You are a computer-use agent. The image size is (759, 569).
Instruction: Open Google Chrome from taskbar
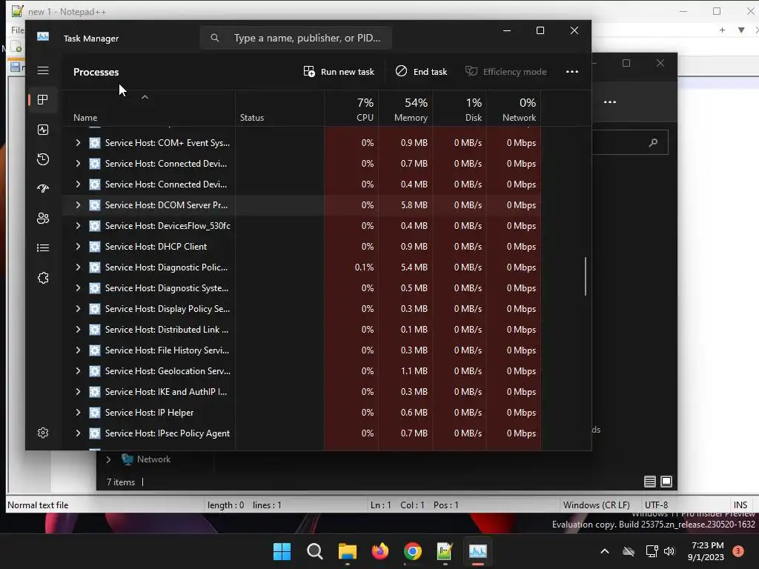[x=412, y=551]
